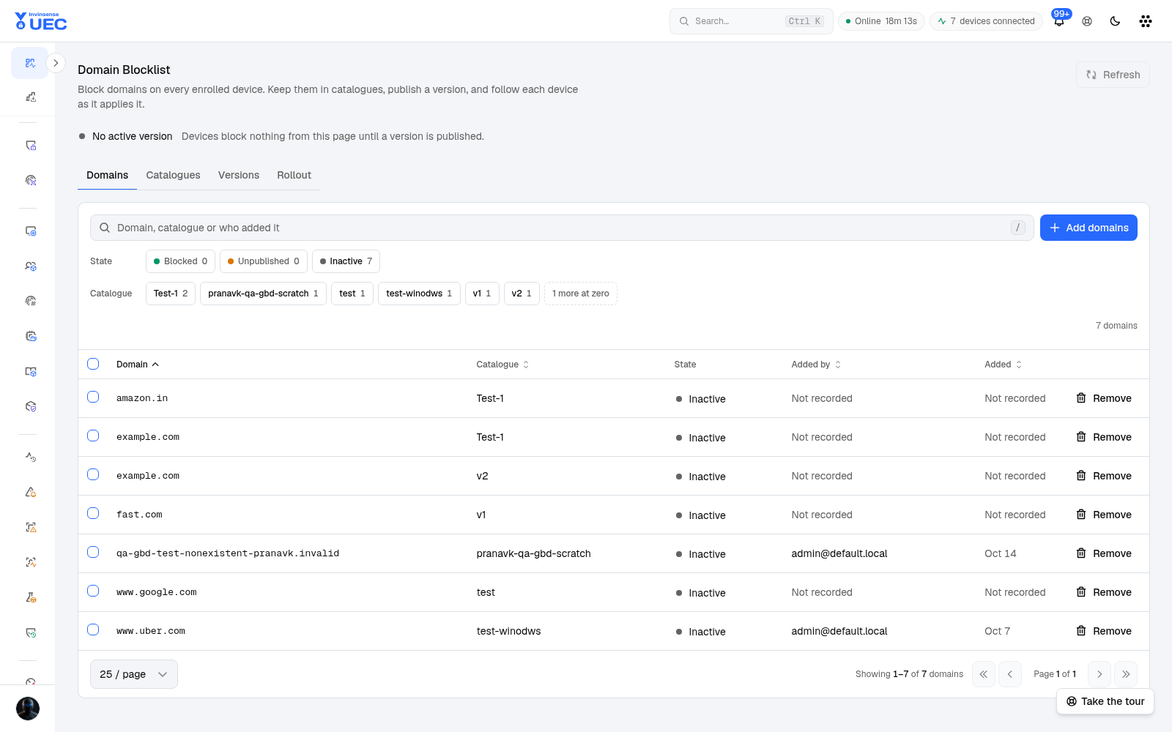
Task: Open the monitor-with-cube sidebar icon
Action: tap(31, 372)
